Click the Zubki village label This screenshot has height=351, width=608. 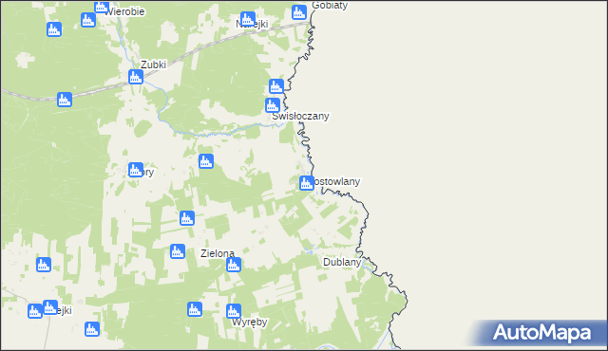pos(154,65)
